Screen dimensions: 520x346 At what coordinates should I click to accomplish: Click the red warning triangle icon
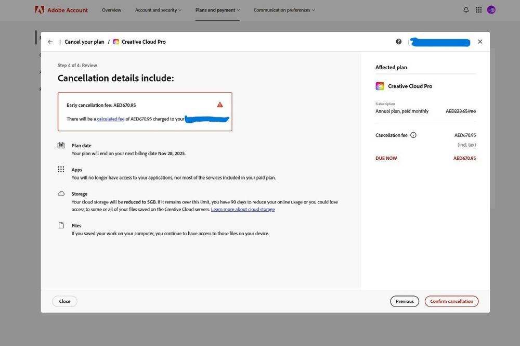pyautogui.click(x=220, y=105)
